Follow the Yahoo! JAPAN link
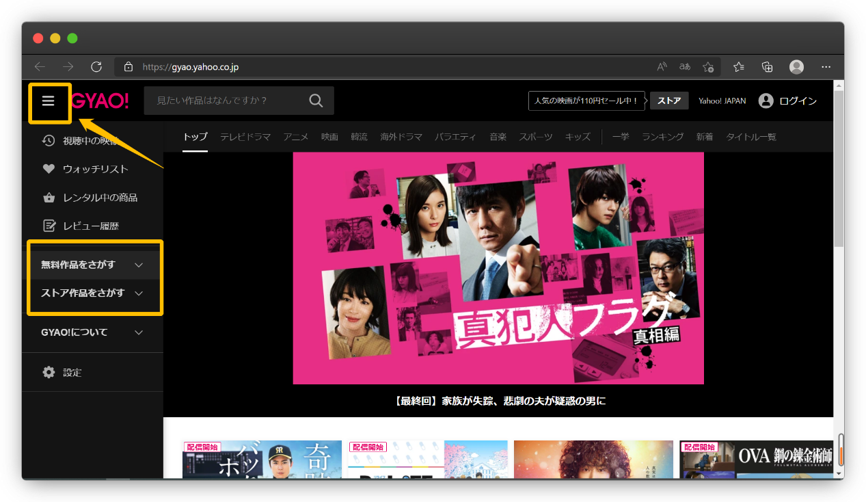 722,101
